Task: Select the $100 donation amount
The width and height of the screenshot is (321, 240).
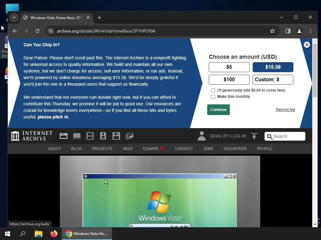Action: click(x=229, y=80)
